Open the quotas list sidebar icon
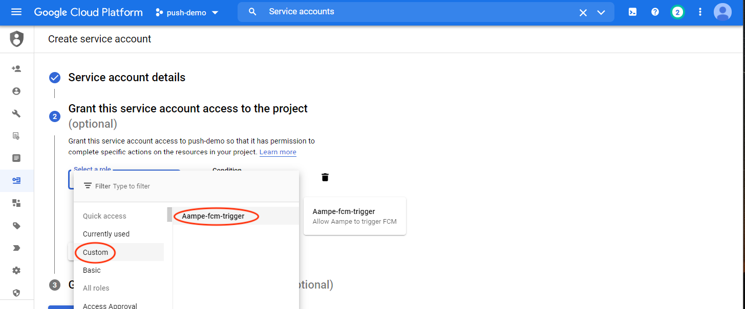Viewport: 745px width, 309px height. point(16,158)
